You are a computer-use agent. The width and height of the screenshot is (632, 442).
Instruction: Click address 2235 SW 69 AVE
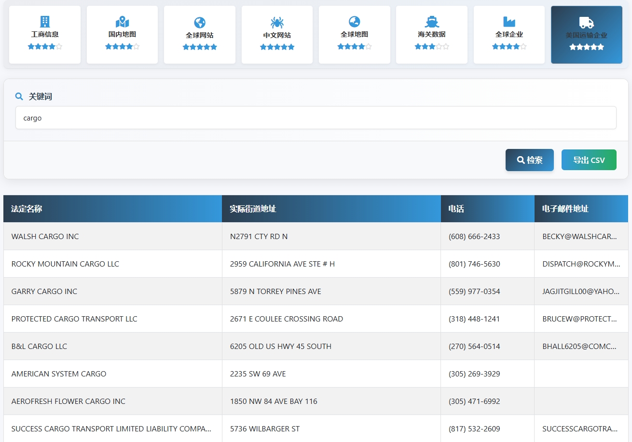point(258,374)
